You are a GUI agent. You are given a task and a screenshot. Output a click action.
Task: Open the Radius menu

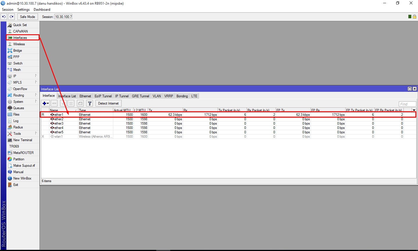[23, 127]
